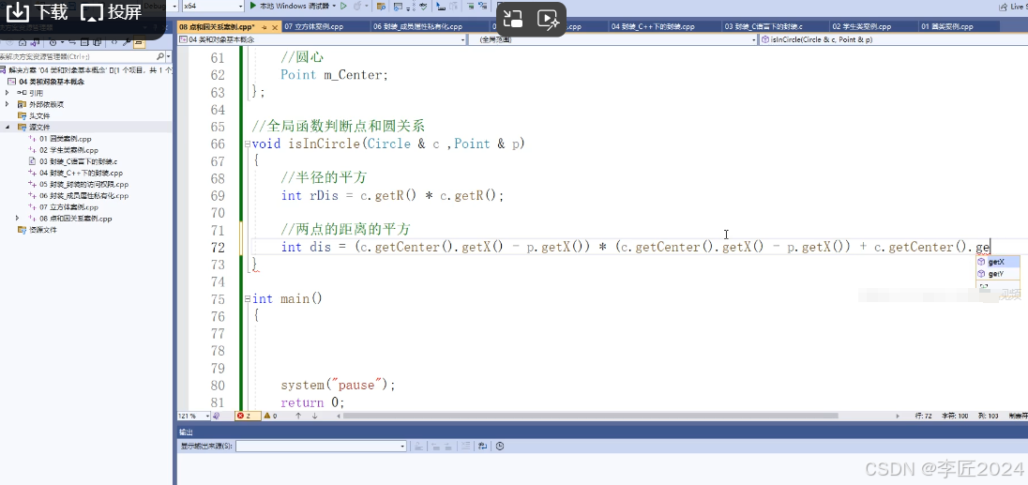Image resolution: width=1028 pixels, height=485 pixels.
Task: Collapse the main function outline
Action: [x=247, y=299]
